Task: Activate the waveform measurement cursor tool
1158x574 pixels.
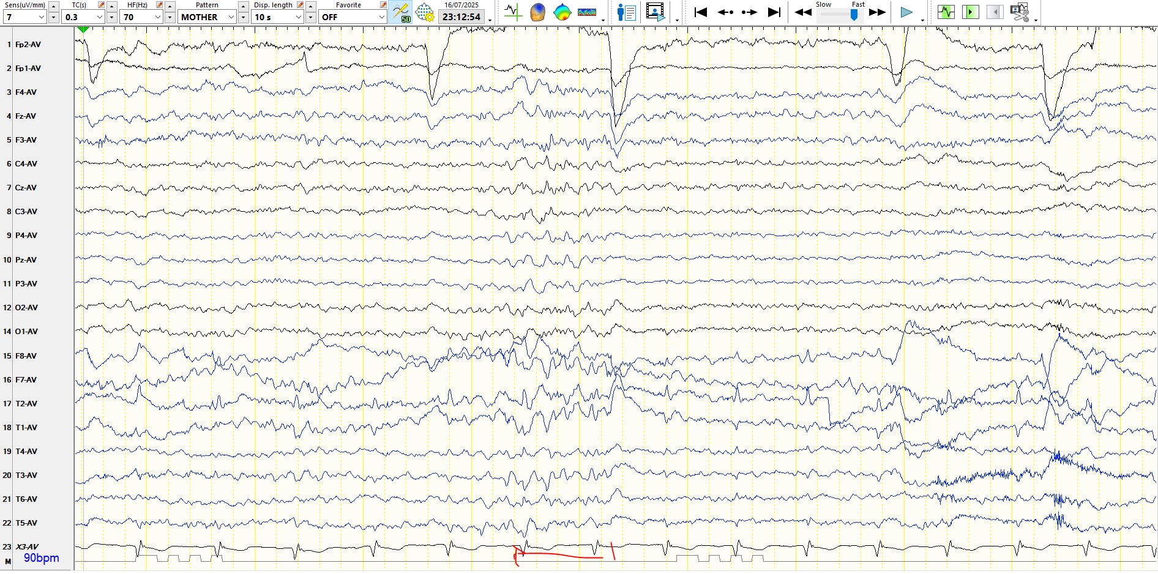Action: [x=513, y=12]
